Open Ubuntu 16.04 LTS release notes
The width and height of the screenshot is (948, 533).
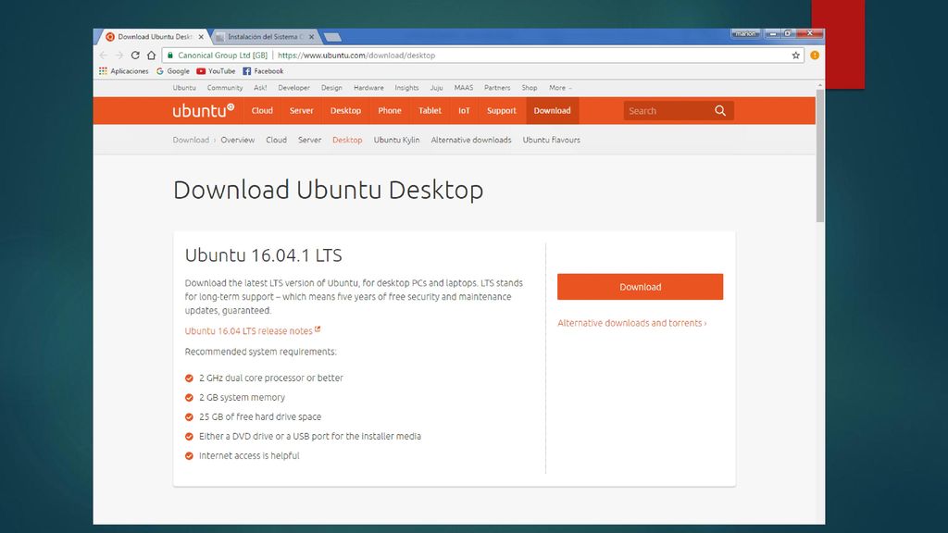tap(253, 330)
